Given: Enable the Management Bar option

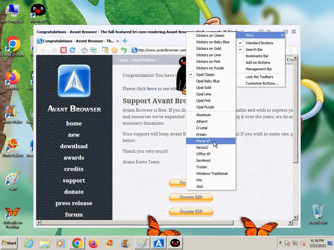Looking at the screenshot, I should pyautogui.click(x=260, y=69).
